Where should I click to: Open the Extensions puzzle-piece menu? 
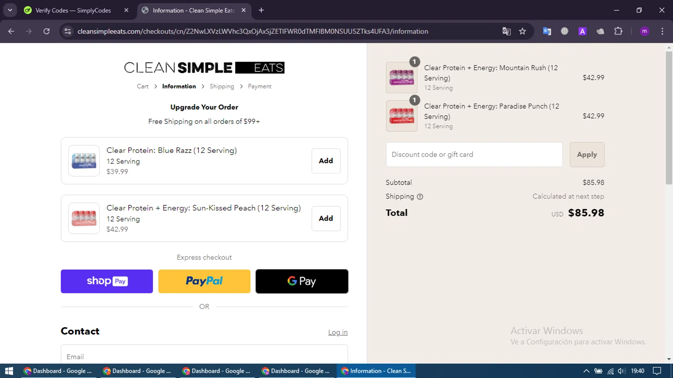pos(618,31)
